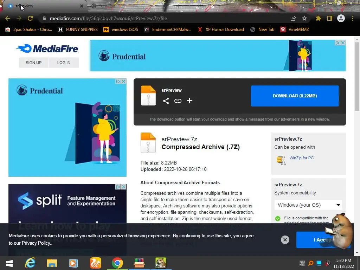Launch Internet Explorer from taskbar
360x270 pixels.
(x=30, y=263)
